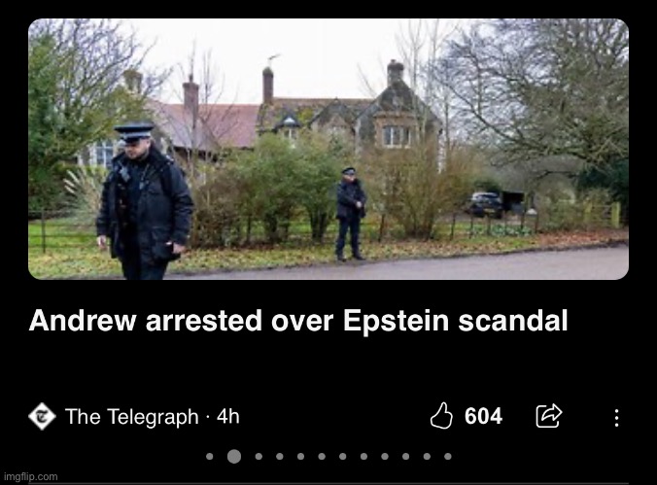Open the three-dot more options menu
This screenshot has width=657, height=485.
tap(616, 418)
